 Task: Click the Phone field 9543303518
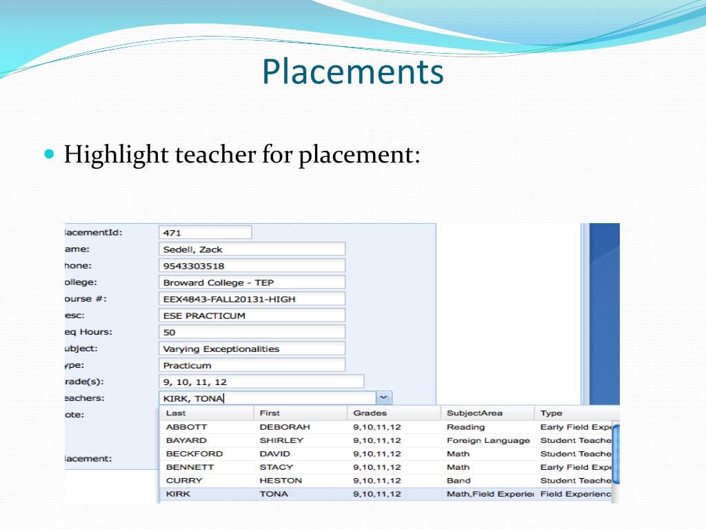(252, 266)
